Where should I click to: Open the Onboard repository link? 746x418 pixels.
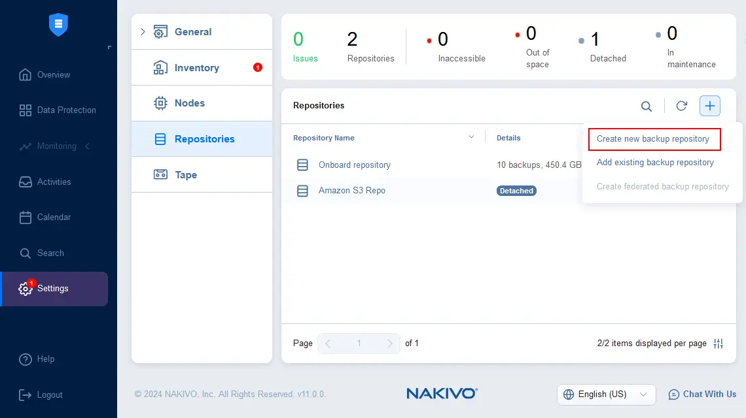point(355,165)
